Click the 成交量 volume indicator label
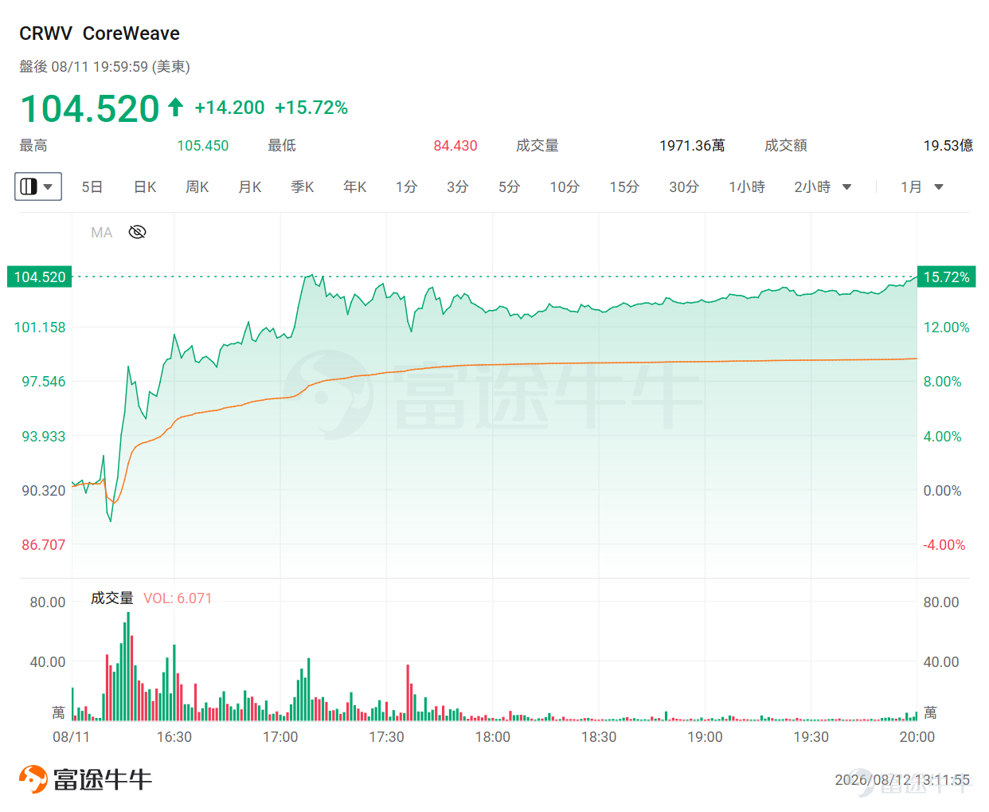Viewport: 989px width, 812px height. point(111,598)
